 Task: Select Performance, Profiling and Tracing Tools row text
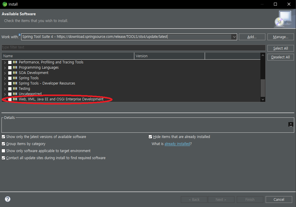(51, 62)
